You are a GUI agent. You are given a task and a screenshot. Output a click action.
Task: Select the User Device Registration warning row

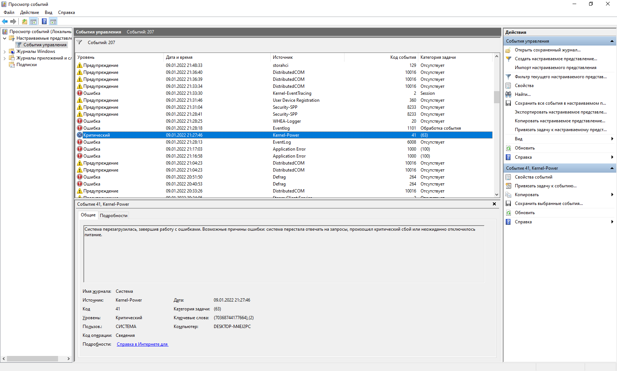(x=284, y=100)
